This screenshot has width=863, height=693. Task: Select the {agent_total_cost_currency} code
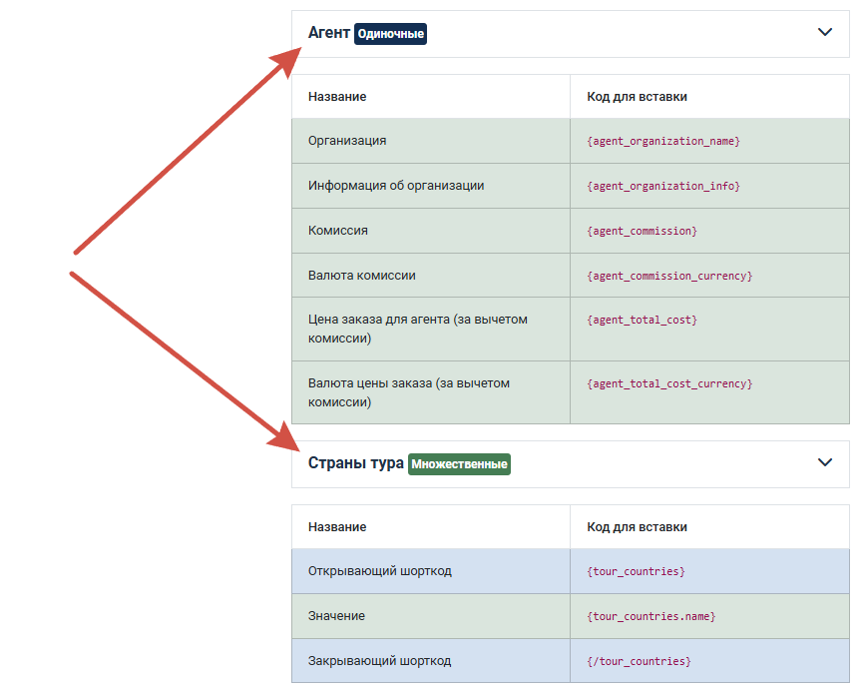tap(669, 383)
